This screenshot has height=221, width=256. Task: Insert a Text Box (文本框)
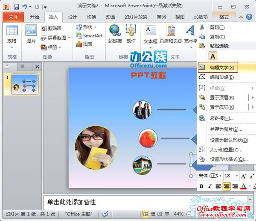point(150,33)
